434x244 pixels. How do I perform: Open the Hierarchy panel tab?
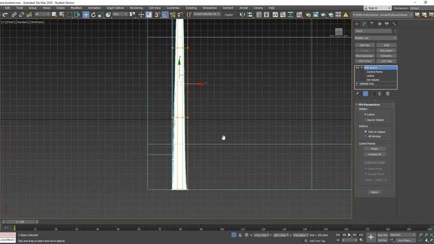coord(372,24)
